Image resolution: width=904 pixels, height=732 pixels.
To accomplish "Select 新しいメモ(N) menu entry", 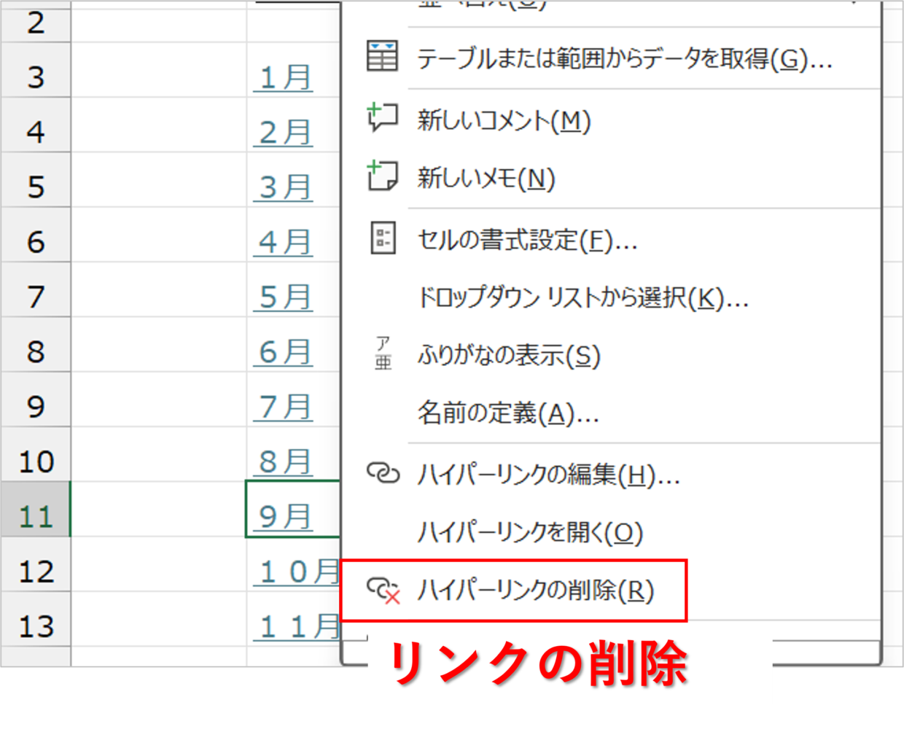I will pyautogui.click(x=486, y=178).
